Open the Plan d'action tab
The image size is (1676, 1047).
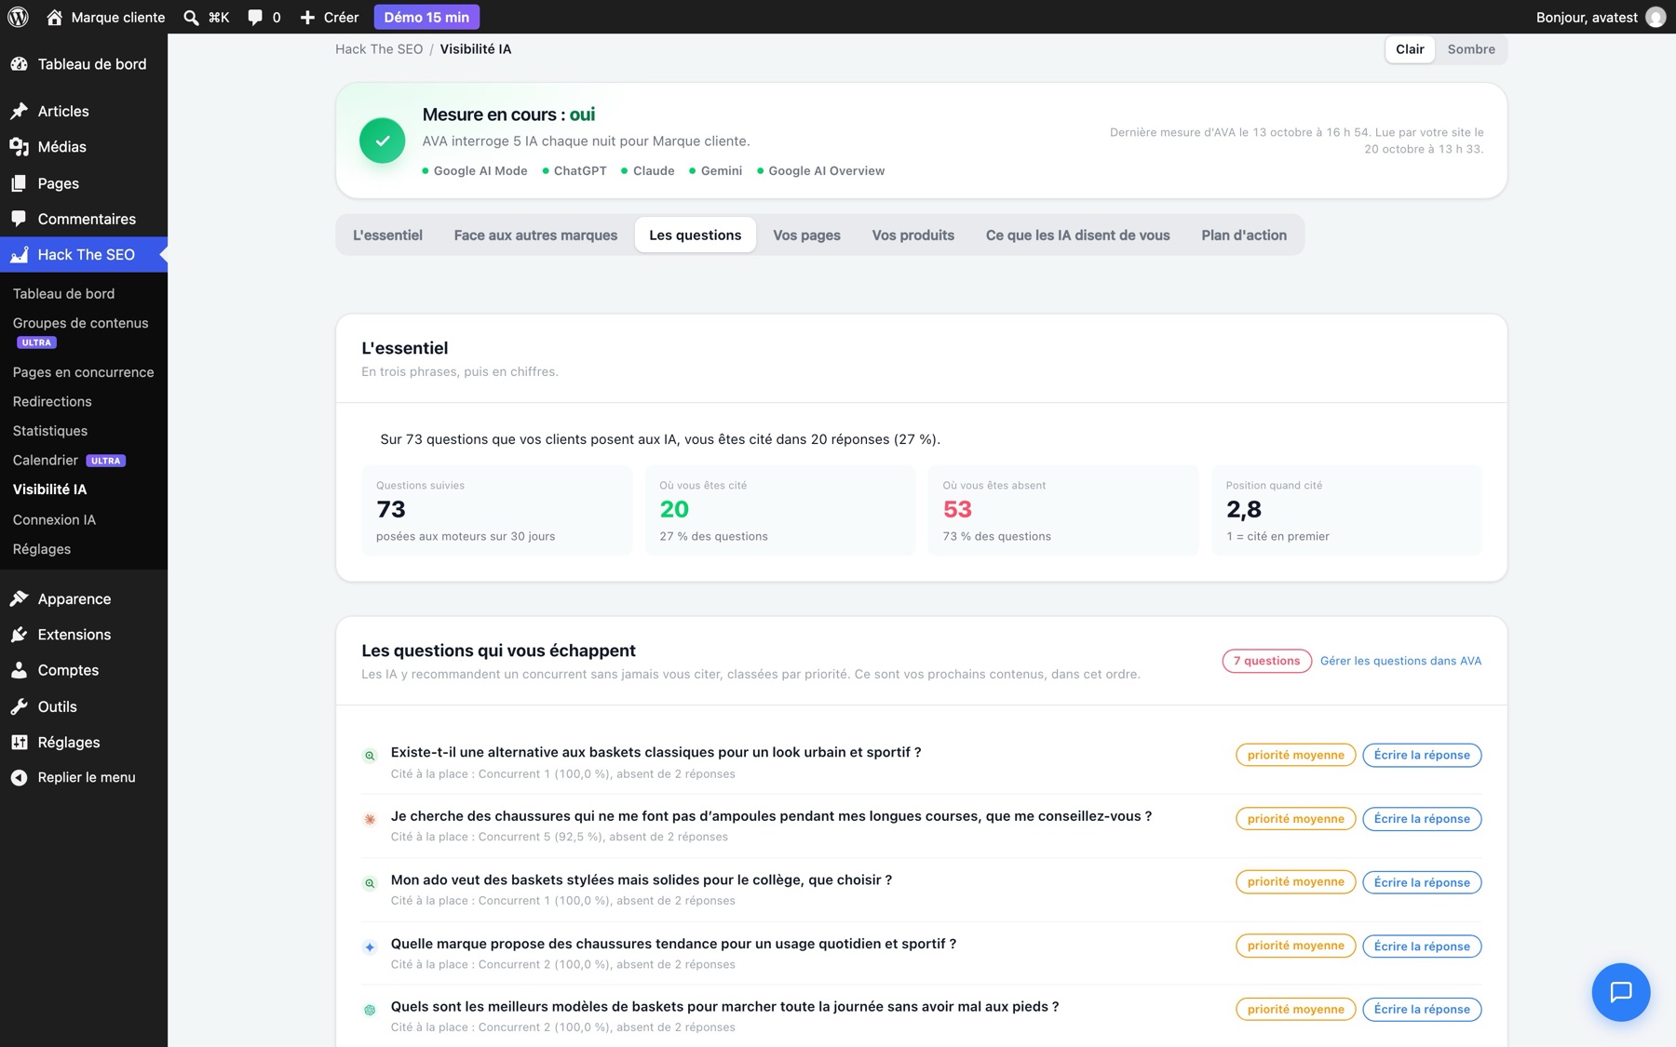coord(1244,235)
